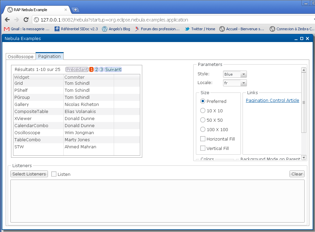Click the Clear button in Listeners

pyautogui.click(x=297, y=174)
